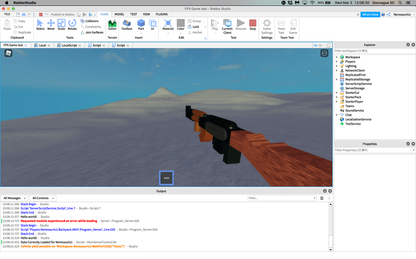The height and width of the screenshot is (259, 416).
Task: Select SoundService in Explorer
Action: (x=354, y=111)
